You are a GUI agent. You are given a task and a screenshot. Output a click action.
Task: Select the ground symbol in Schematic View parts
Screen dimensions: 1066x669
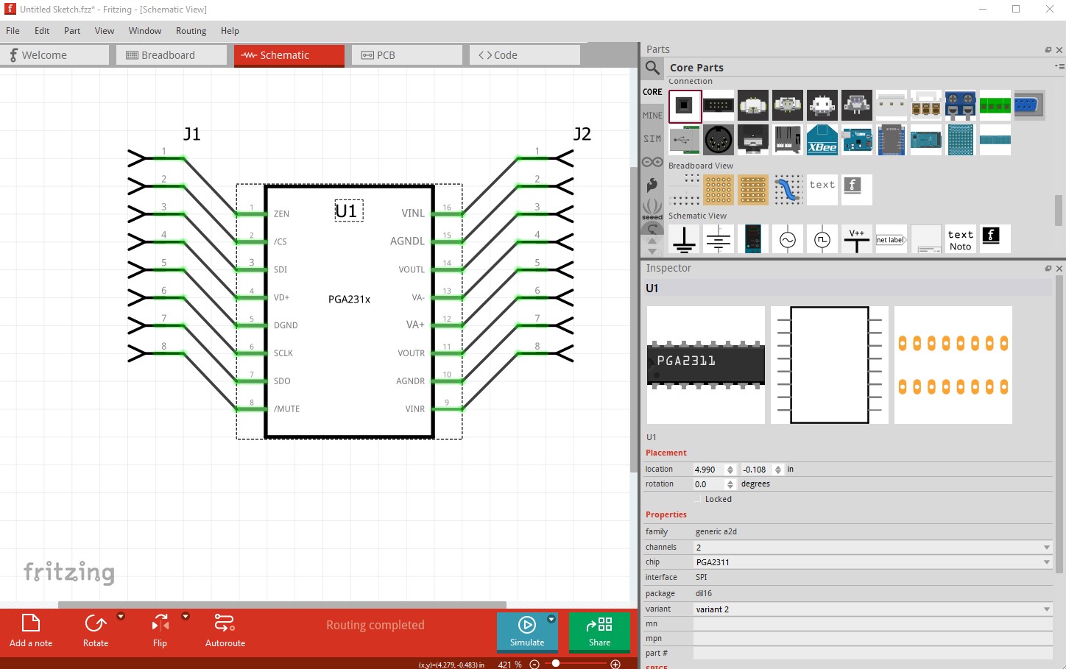(684, 239)
